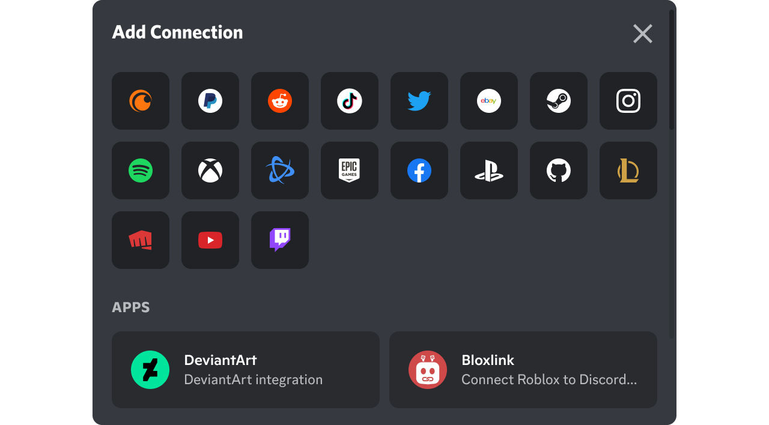Connect your Steam account

click(559, 101)
